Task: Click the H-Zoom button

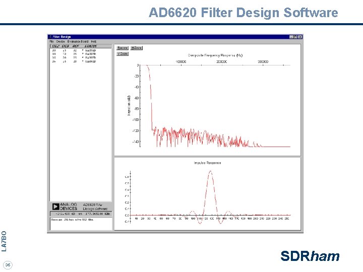Action: [136, 48]
